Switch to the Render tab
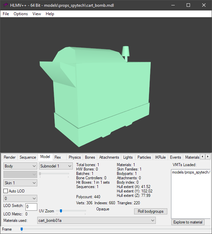Screen dimensions: 212x234 [9, 157]
